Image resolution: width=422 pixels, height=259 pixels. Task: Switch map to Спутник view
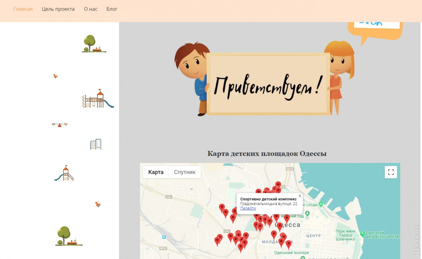pos(185,172)
